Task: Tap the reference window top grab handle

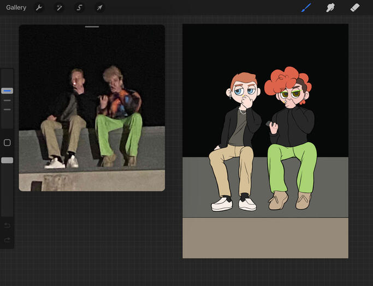Action: tap(92, 27)
